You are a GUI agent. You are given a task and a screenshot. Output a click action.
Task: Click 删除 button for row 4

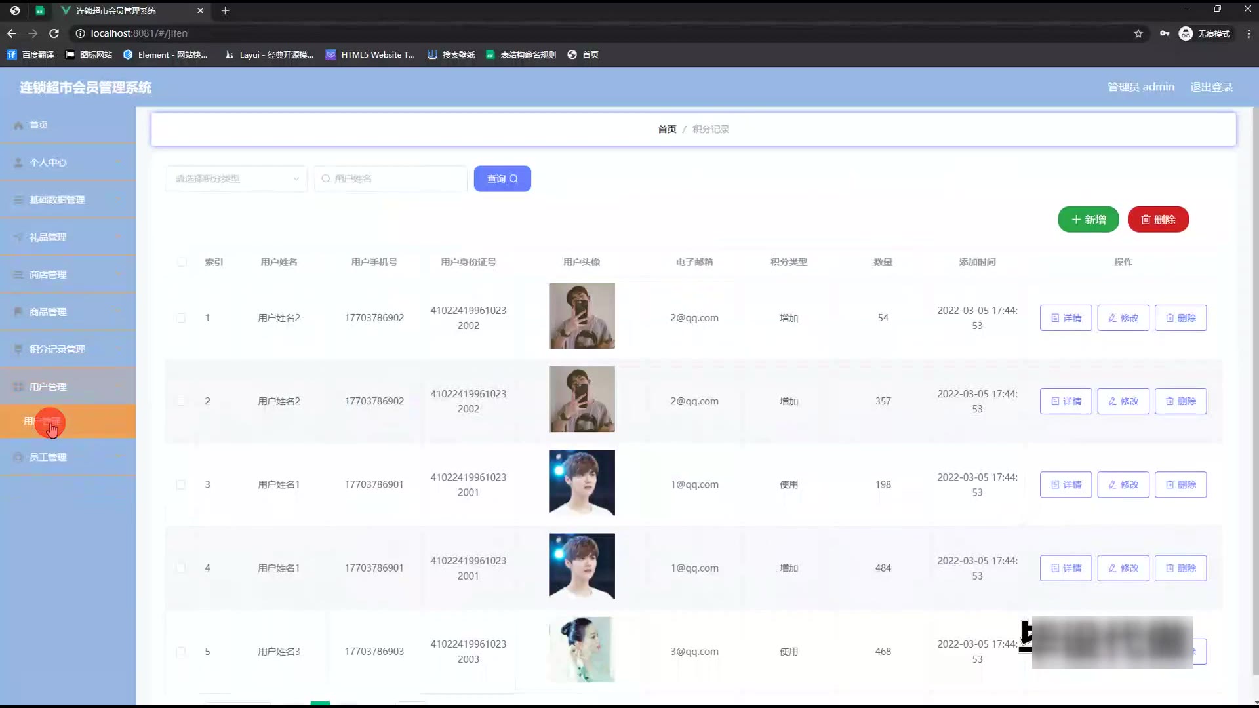[1180, 568]
